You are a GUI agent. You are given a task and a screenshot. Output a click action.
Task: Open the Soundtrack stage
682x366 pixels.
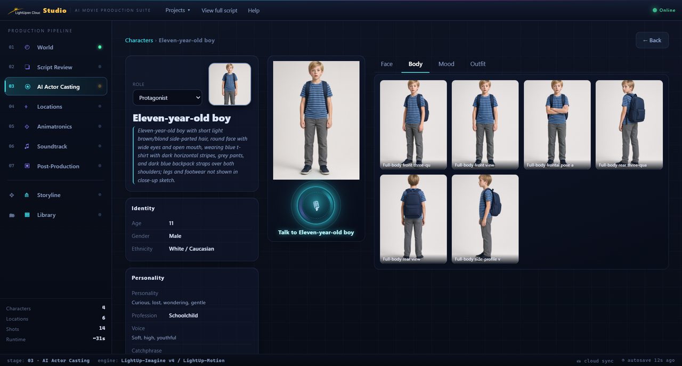click(x=55, y=147)
